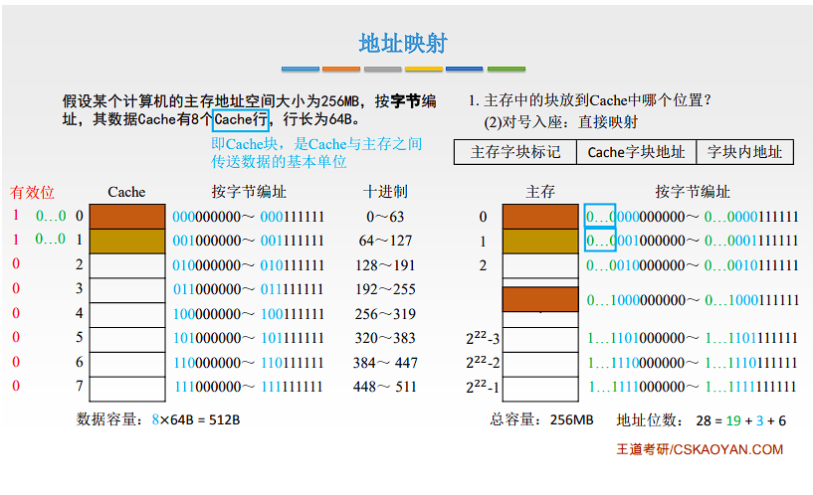Click the 总容量: 256MB text

541,419
